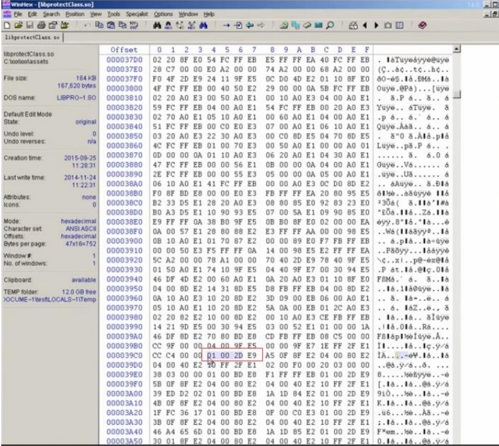Click offset row 00003800
499x446 pixels.
[x=124, y=88]
